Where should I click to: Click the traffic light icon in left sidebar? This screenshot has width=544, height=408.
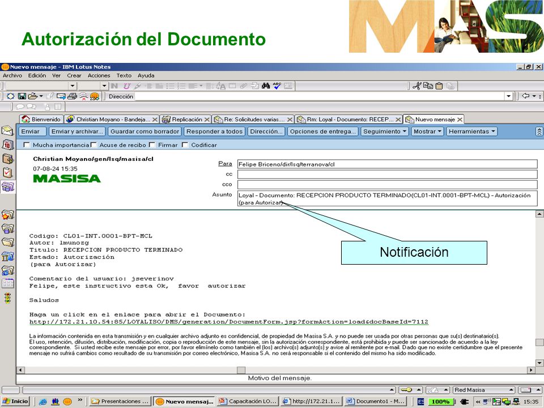(7, 298)
